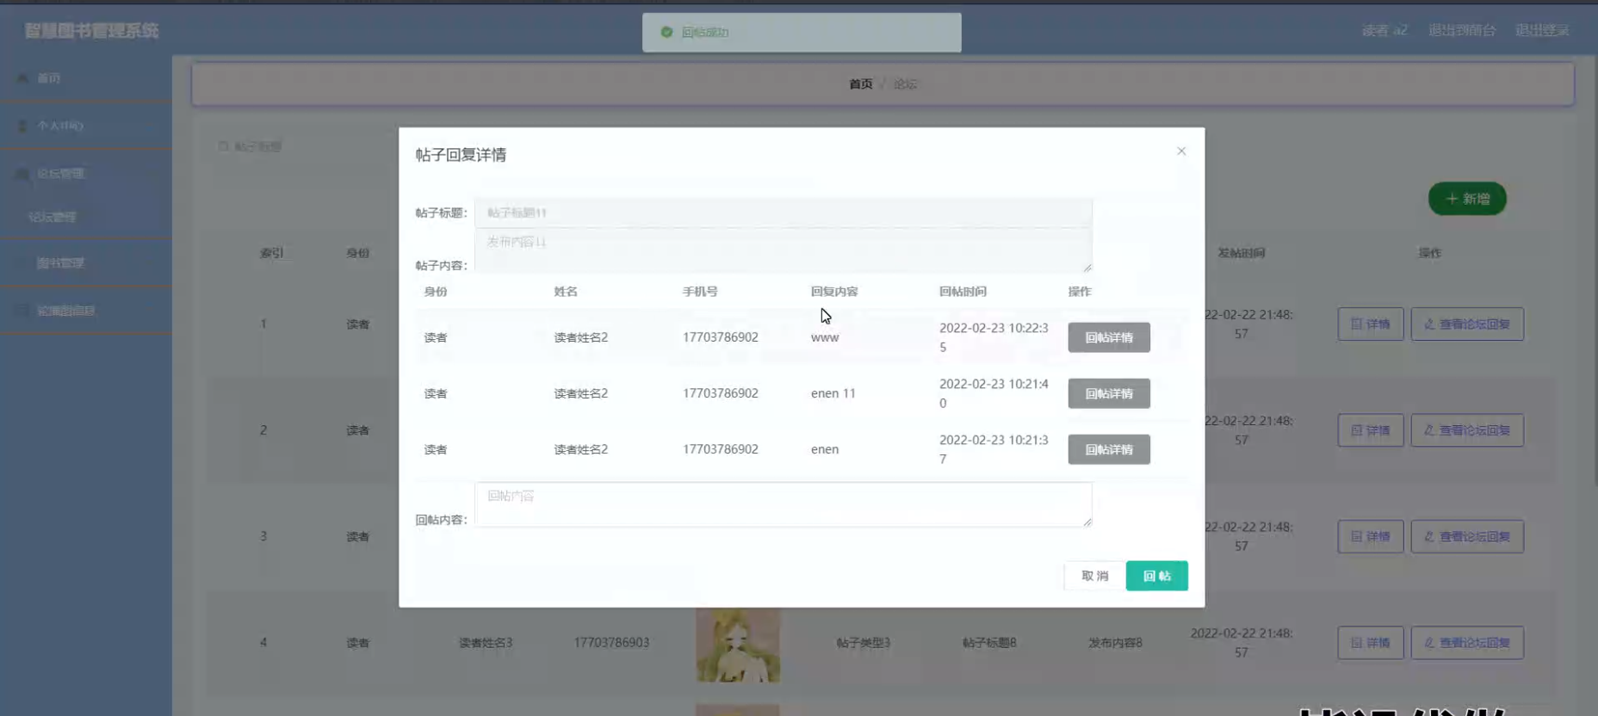
Task: Click the success notification icon at top
Action: (x=666, y=32)
